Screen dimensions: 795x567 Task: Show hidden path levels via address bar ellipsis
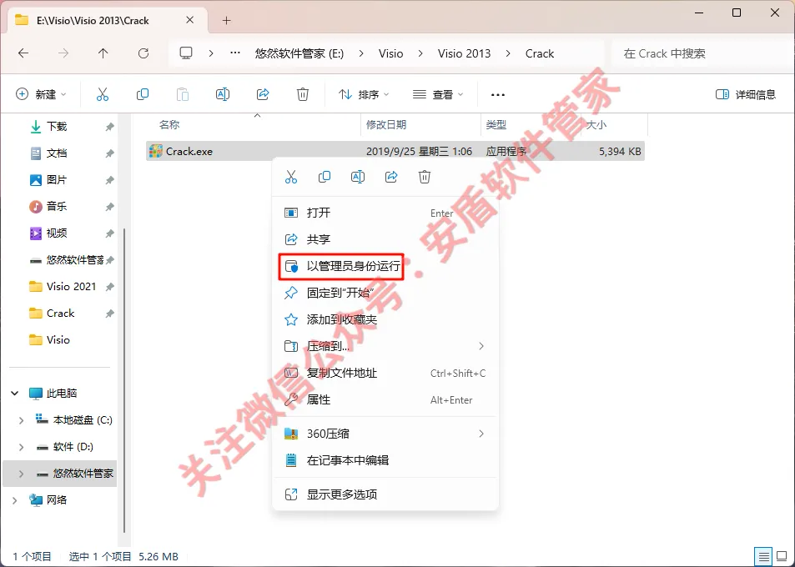(234, 53)
